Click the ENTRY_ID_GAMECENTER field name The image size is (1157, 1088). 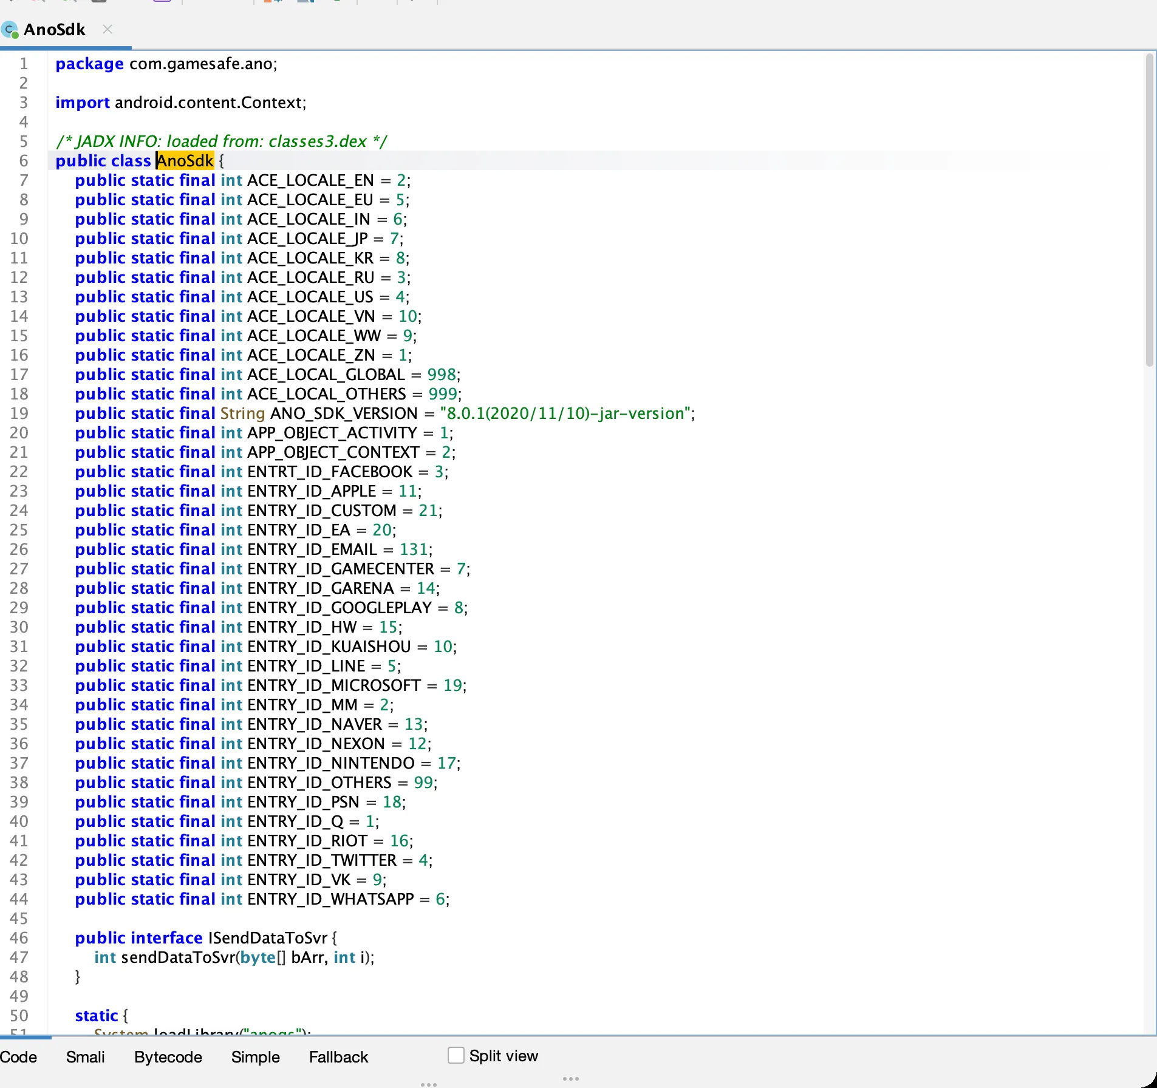point(341,569)
